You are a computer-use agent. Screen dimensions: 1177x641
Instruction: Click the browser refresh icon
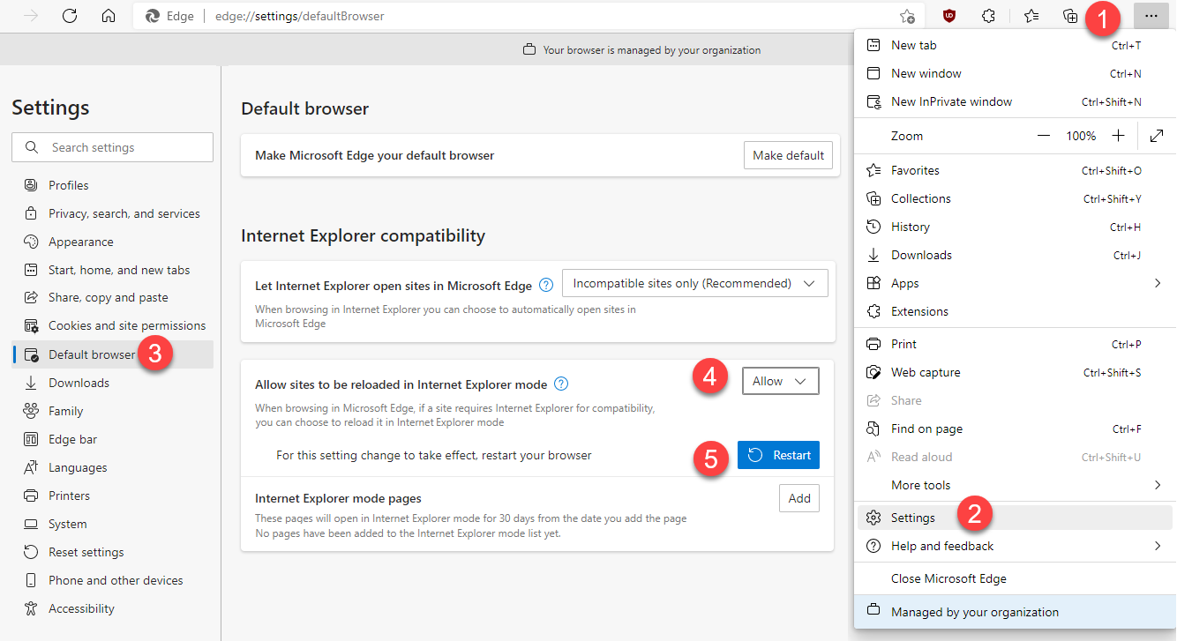click(x=70, y=16)
